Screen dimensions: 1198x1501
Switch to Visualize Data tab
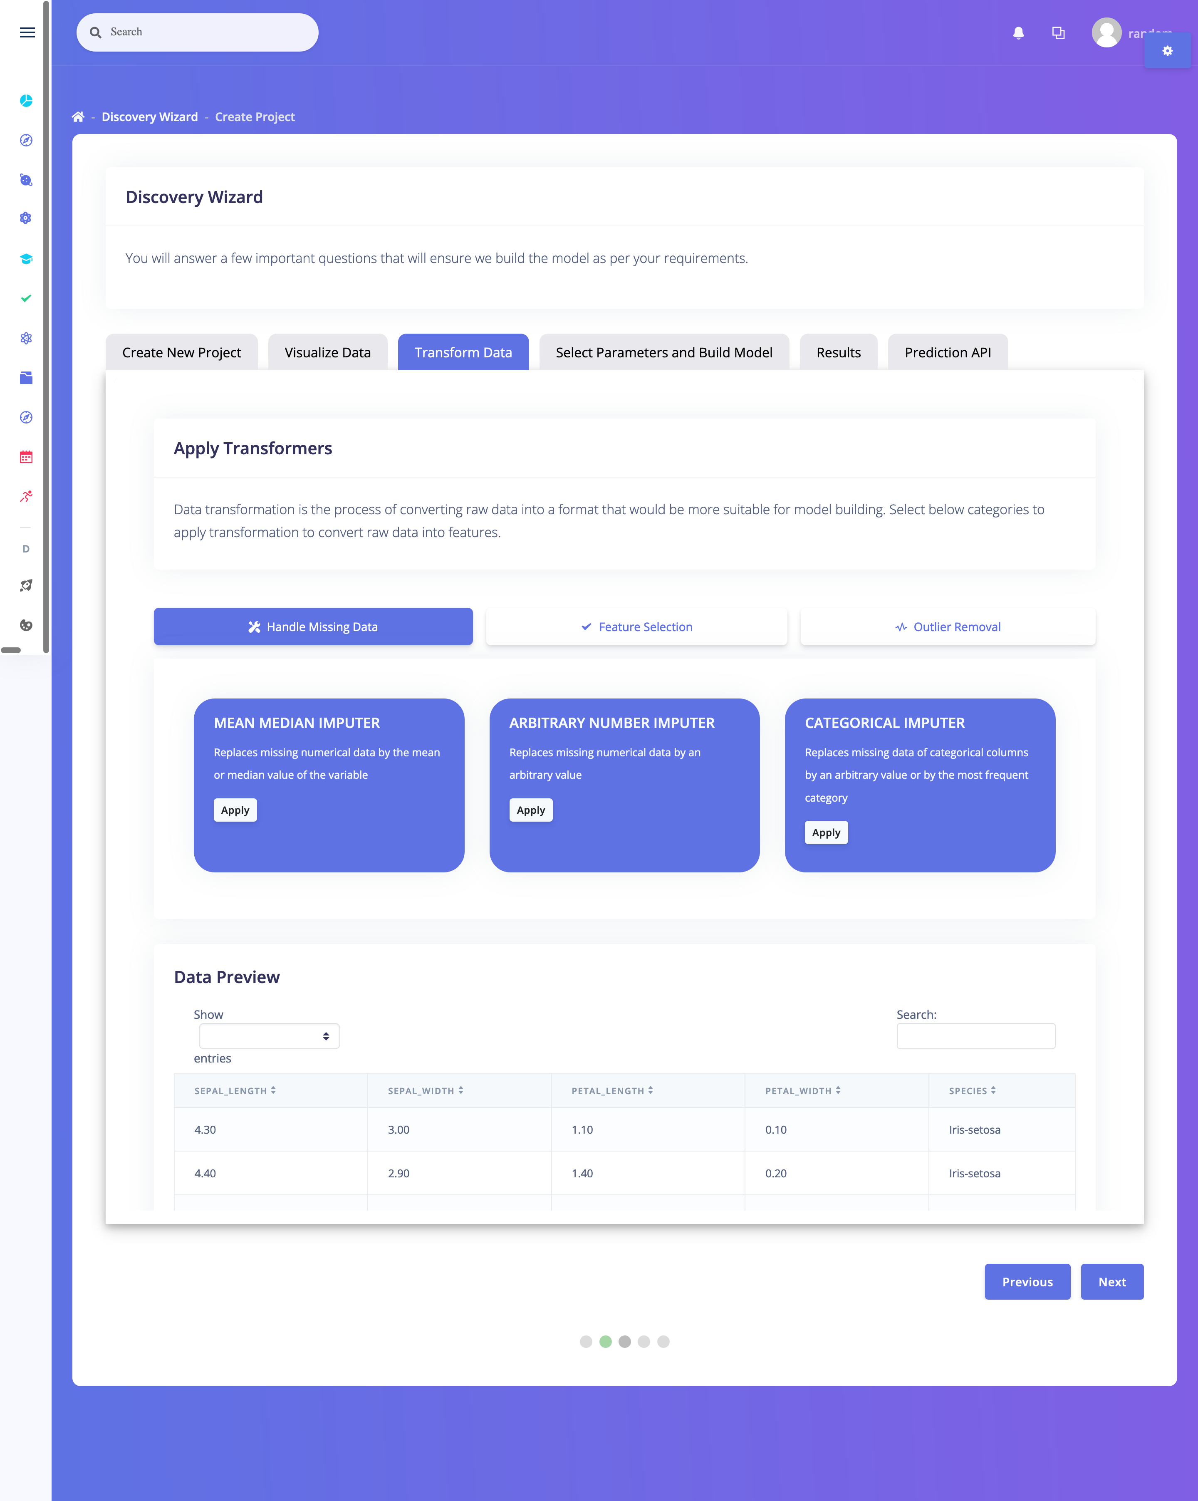click(328, 352)
